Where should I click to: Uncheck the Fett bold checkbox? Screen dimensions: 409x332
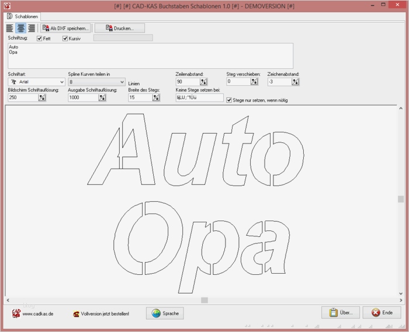pos(40,39)
